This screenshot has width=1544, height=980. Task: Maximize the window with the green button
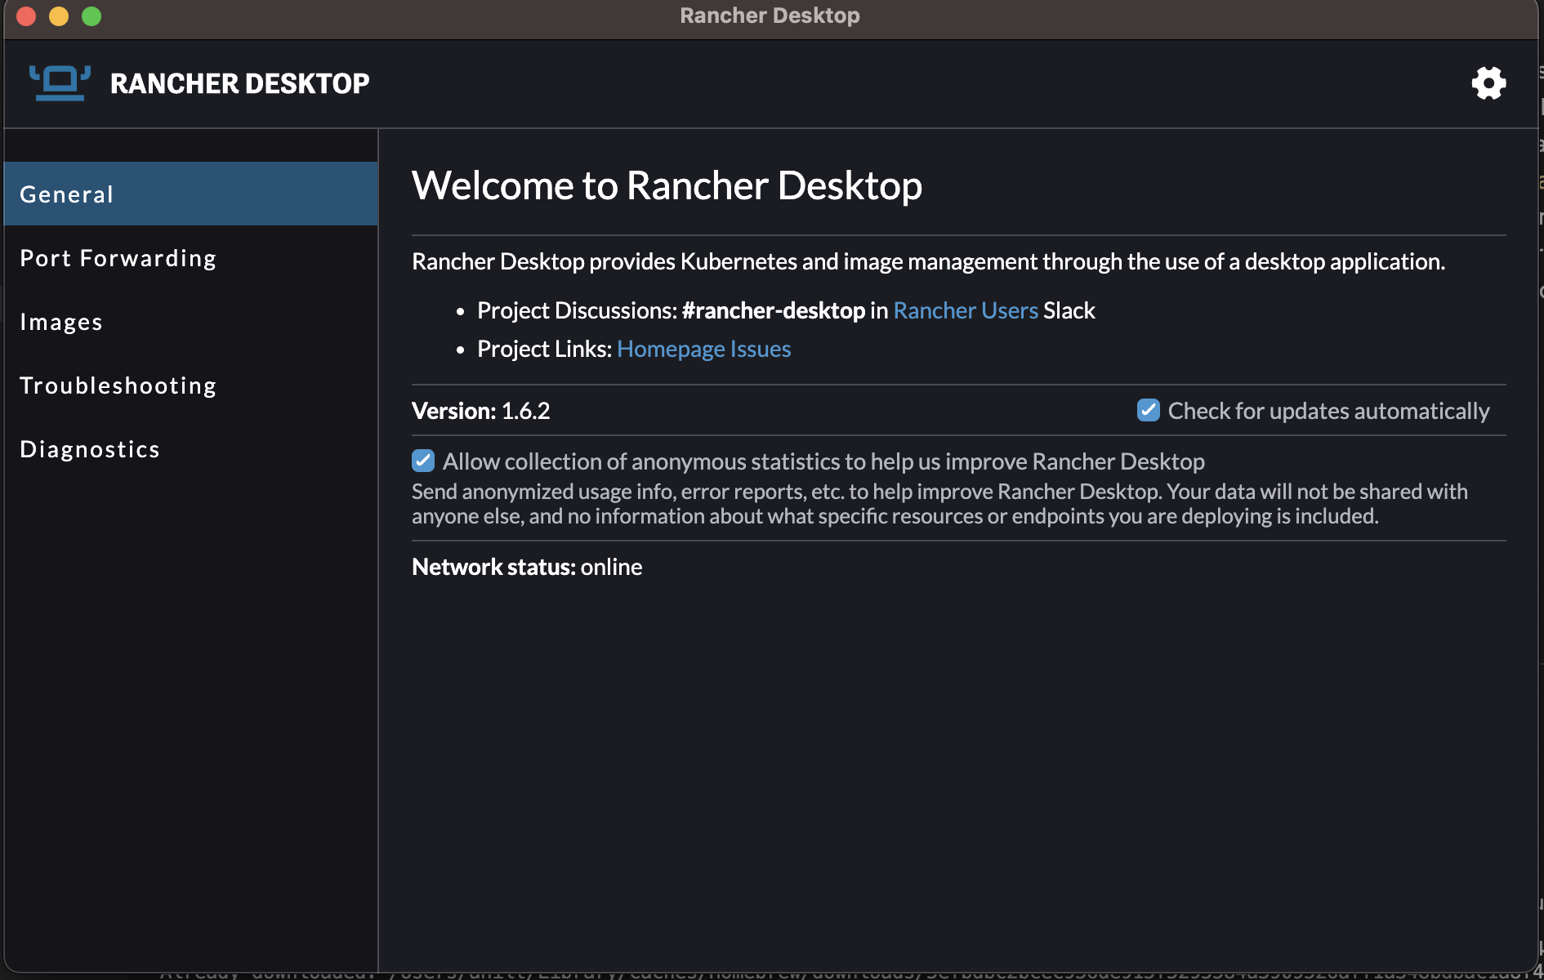(x=91, y=16)
